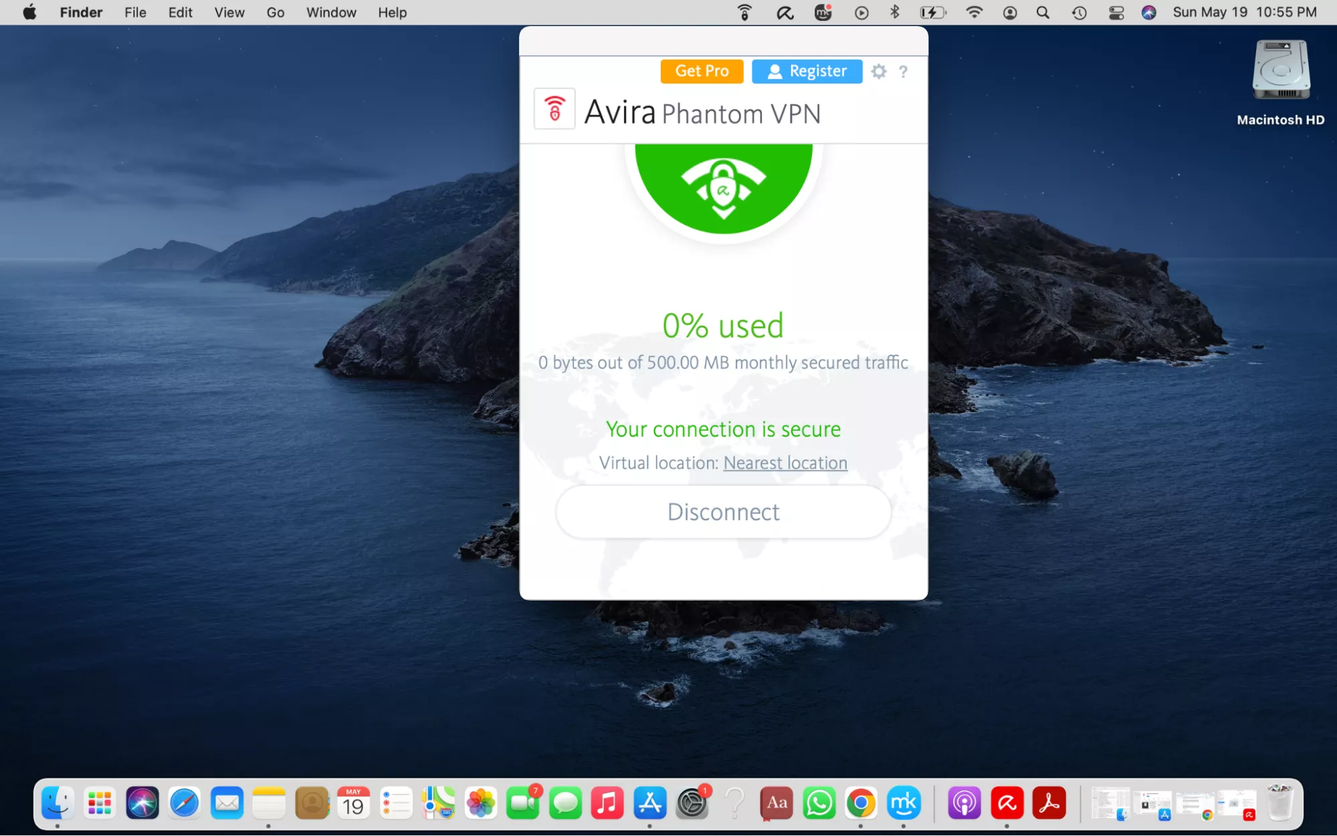
Task: Click the Now Playing menu bar icon
Action: 861,13
